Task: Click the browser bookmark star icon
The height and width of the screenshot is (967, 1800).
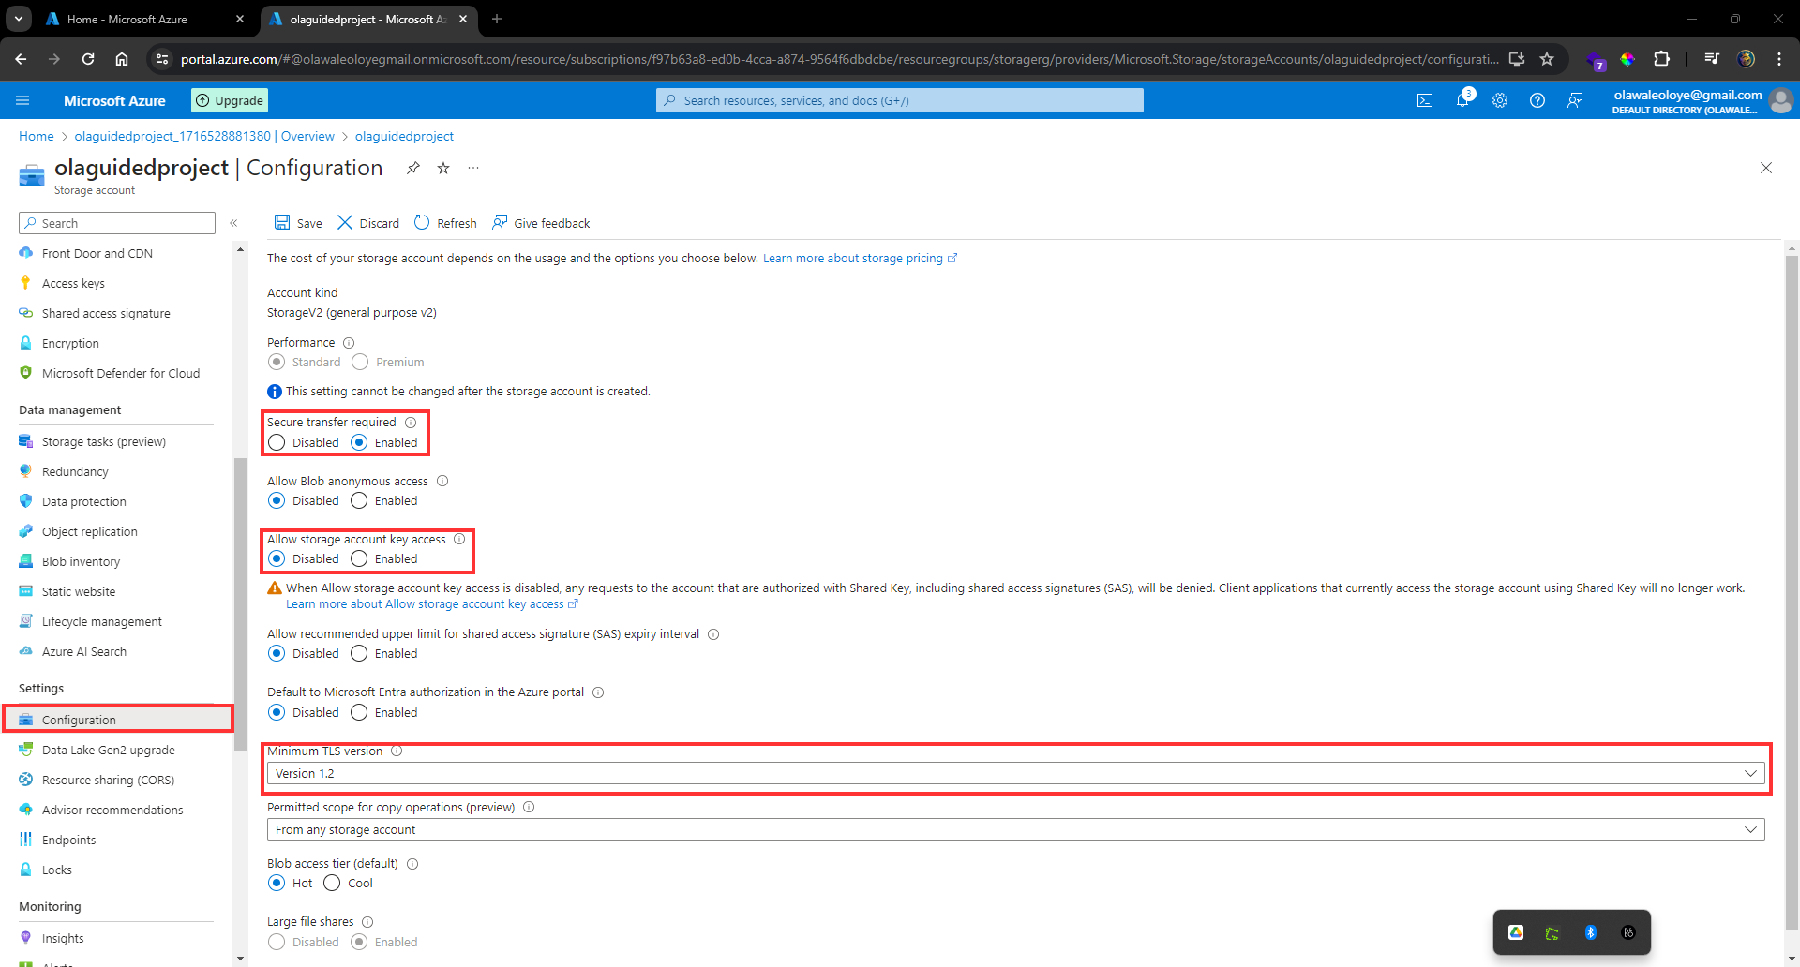Action: click(1547, 59)
